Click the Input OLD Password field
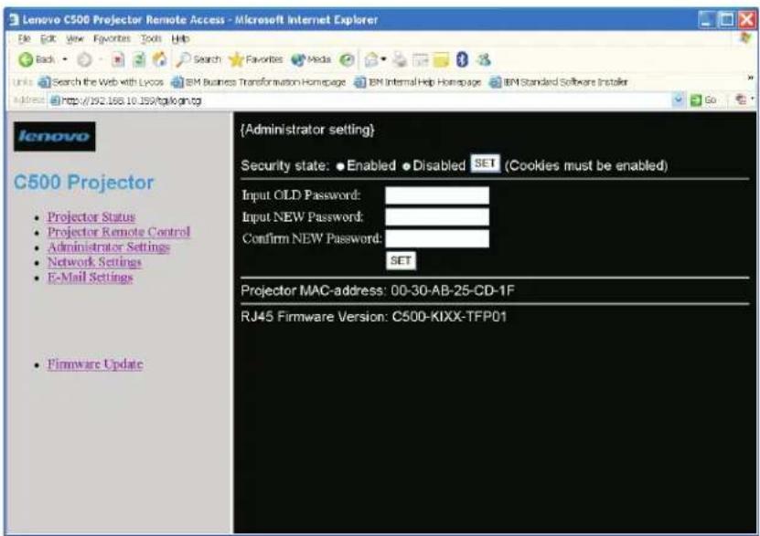Screen dimensions: 760x536 [x=437, y=195]
